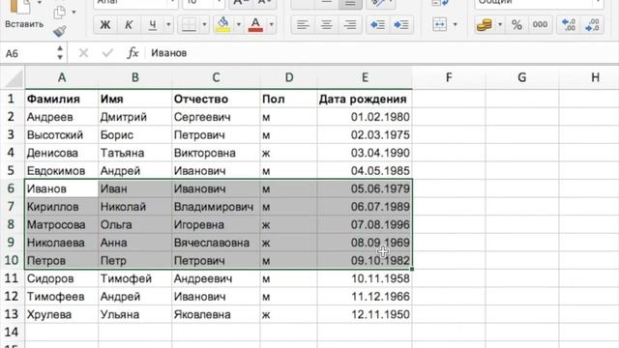Click the last decimal places icon
The image size is (619, 348).
point(592,24)
